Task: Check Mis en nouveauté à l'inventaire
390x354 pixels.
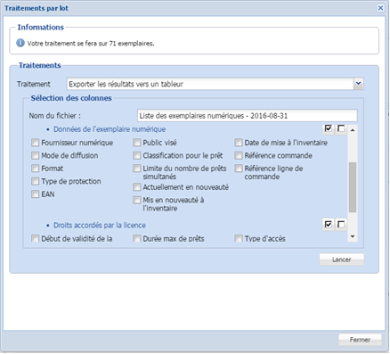Action: [137, 200]
